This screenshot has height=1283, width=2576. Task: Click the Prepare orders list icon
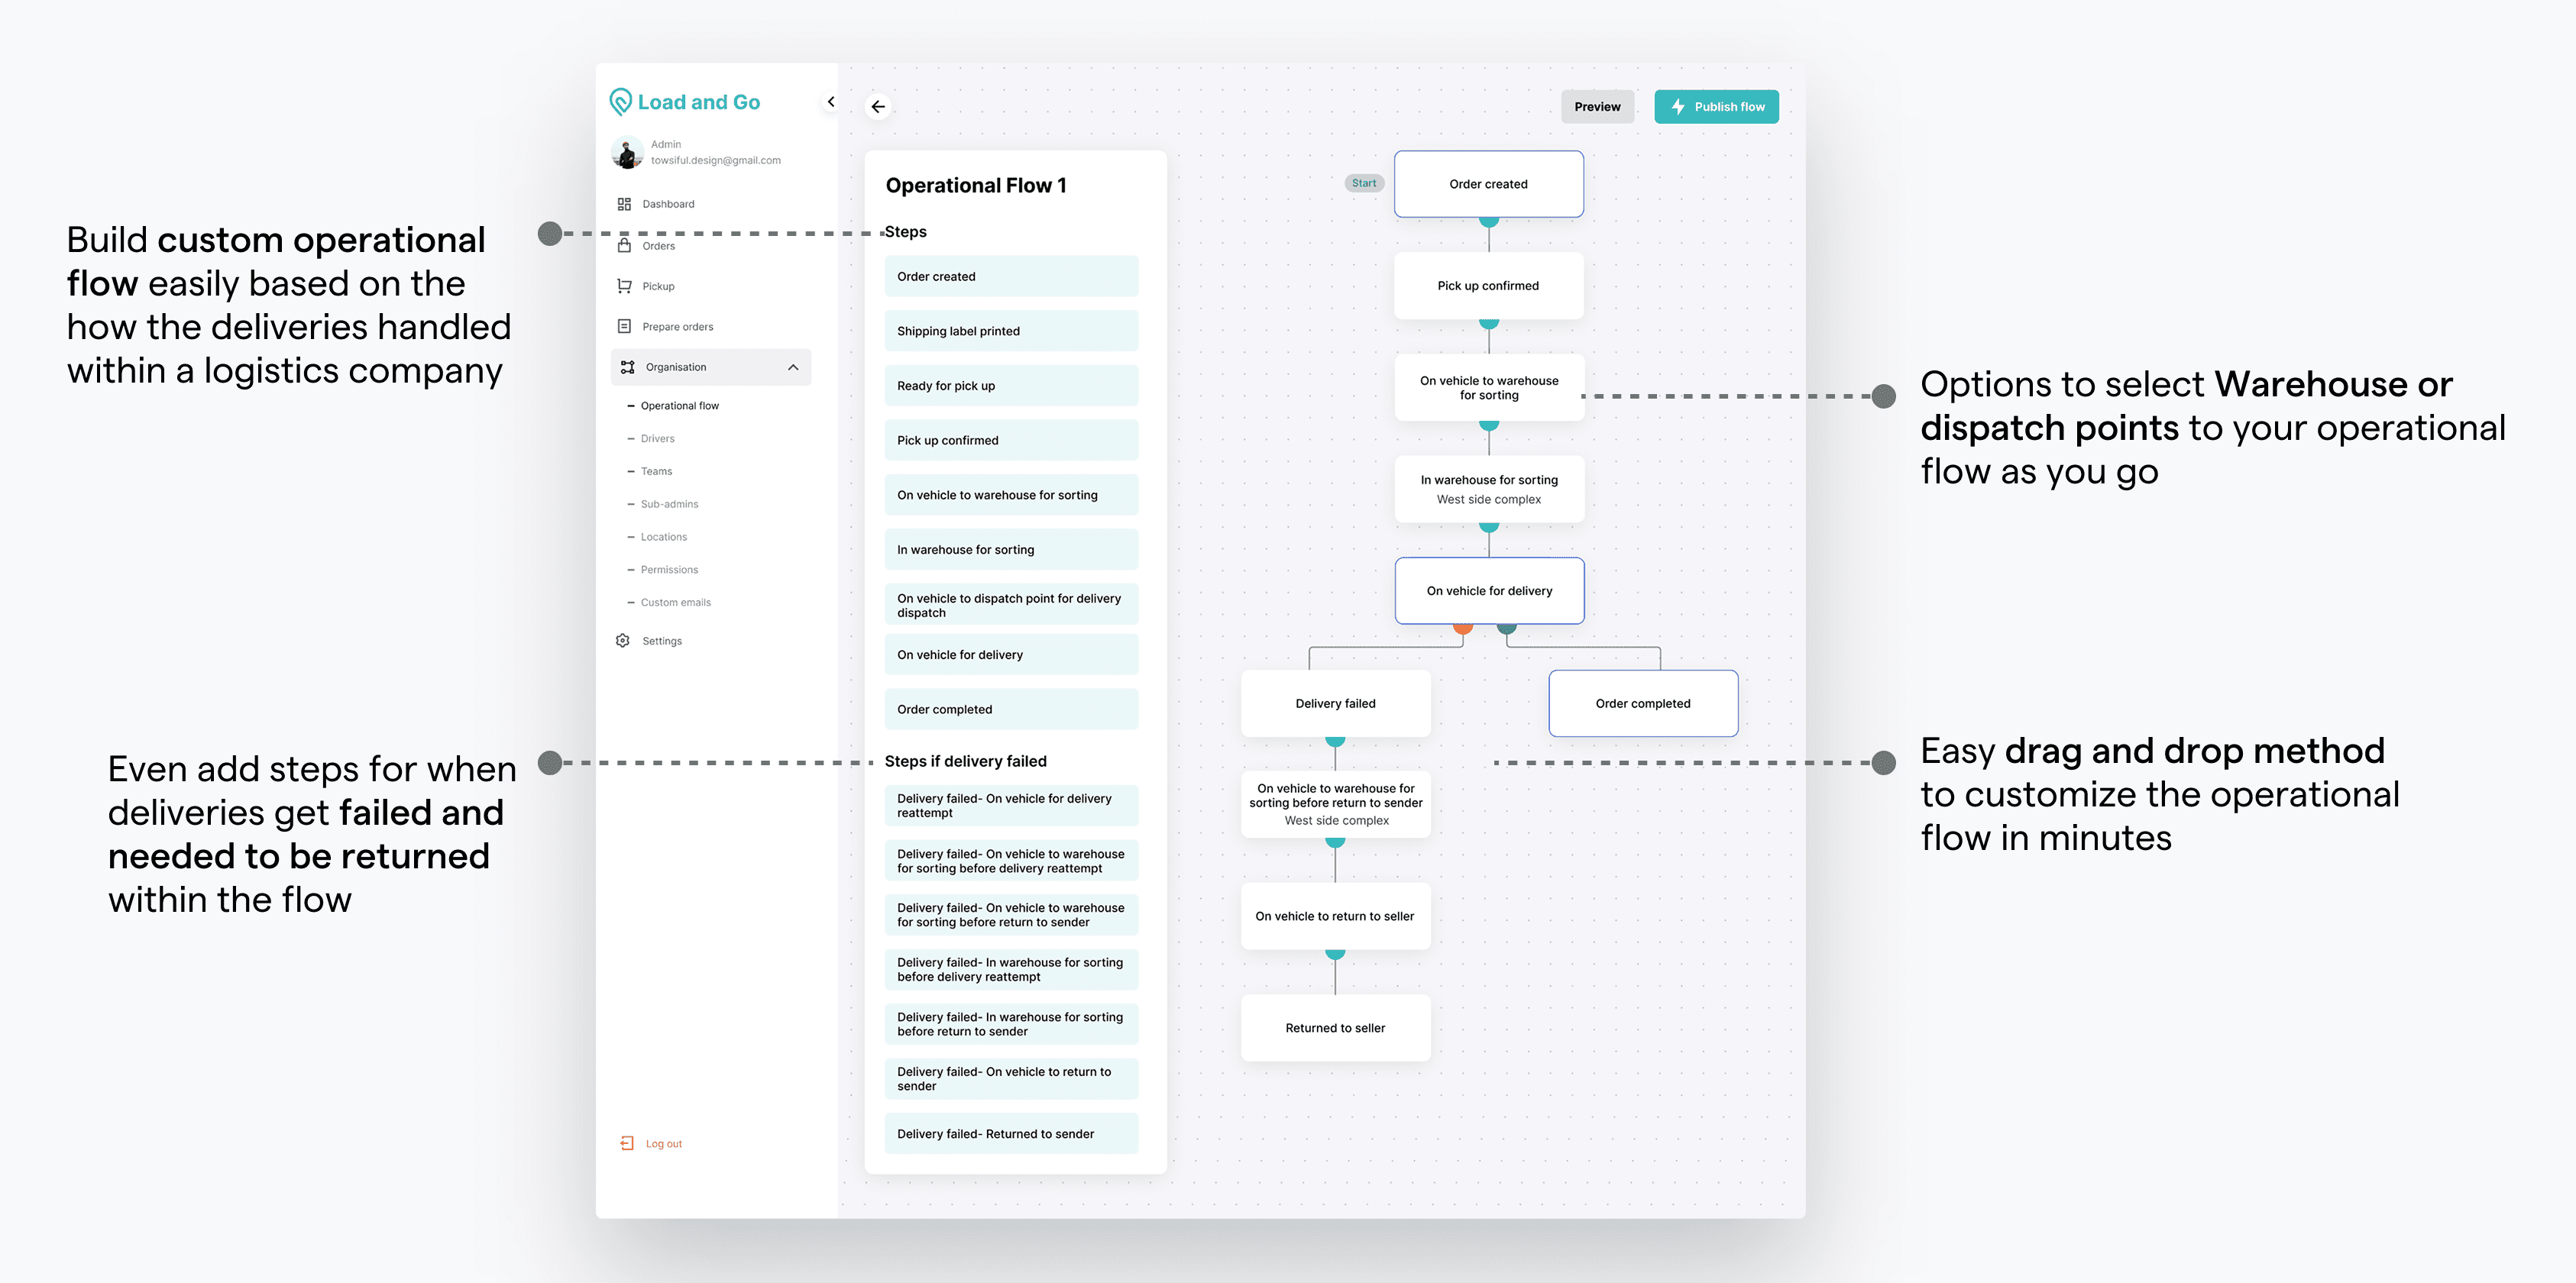pyautogui.click(x=624, y=326)
